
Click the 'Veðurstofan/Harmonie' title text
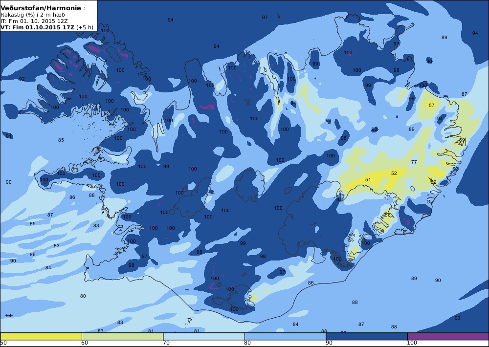(x=41, y=8)
